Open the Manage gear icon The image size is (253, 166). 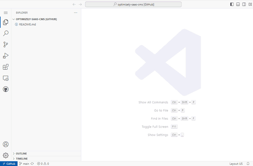[x=5, y=155]
